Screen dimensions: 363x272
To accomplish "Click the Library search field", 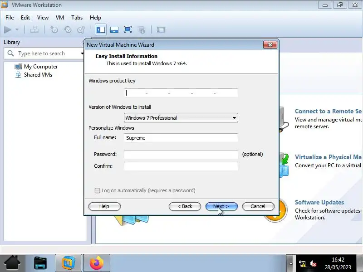I will [x=44, y=53].
